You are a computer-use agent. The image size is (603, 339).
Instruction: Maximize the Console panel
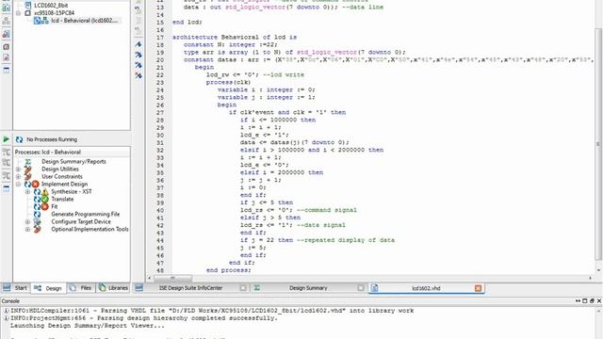tap(585, 301)
